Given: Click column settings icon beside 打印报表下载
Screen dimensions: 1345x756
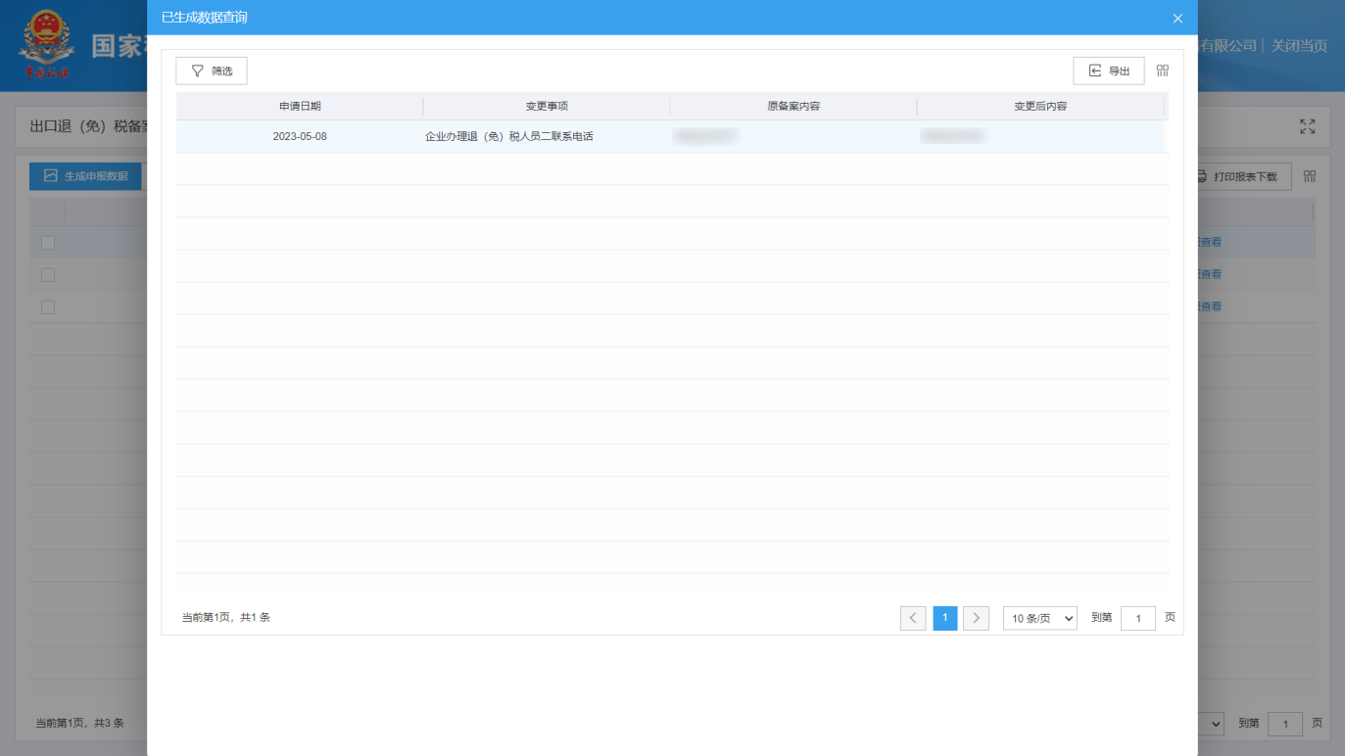Looking at the screenshot, I should [x=1310, y=176].
